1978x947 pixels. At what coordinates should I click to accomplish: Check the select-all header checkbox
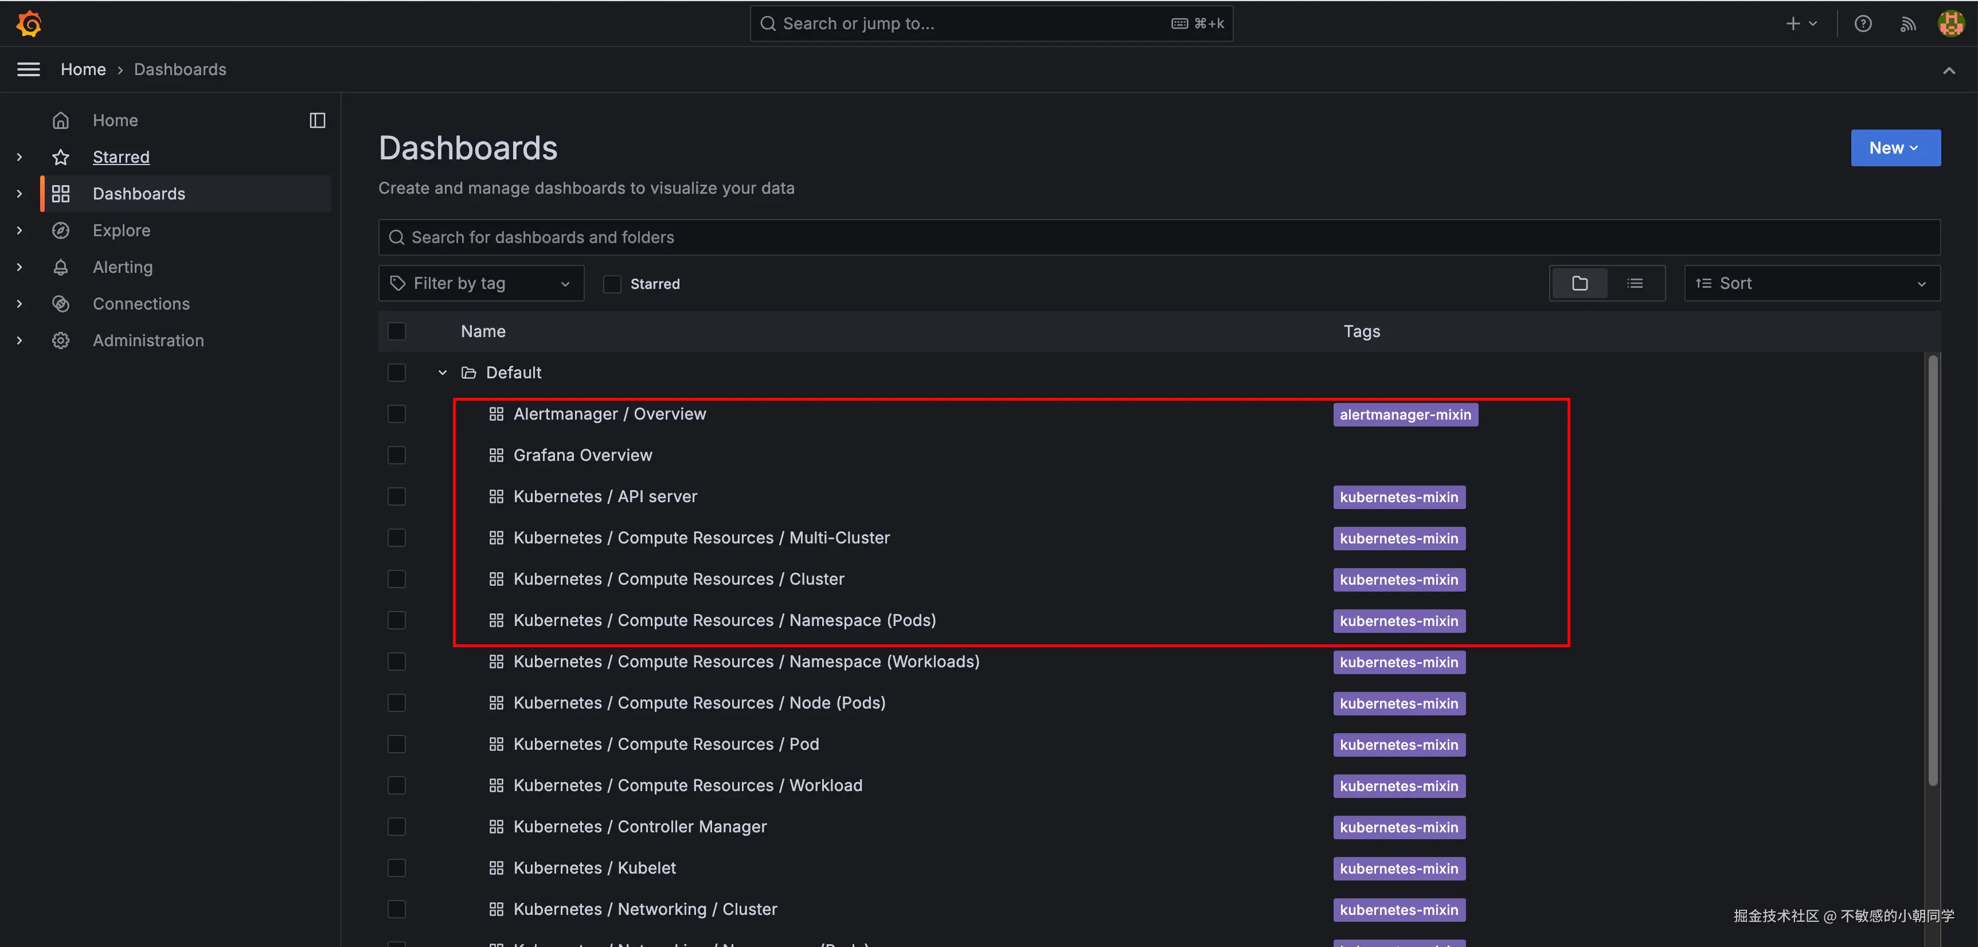click(x=396, y=331)
